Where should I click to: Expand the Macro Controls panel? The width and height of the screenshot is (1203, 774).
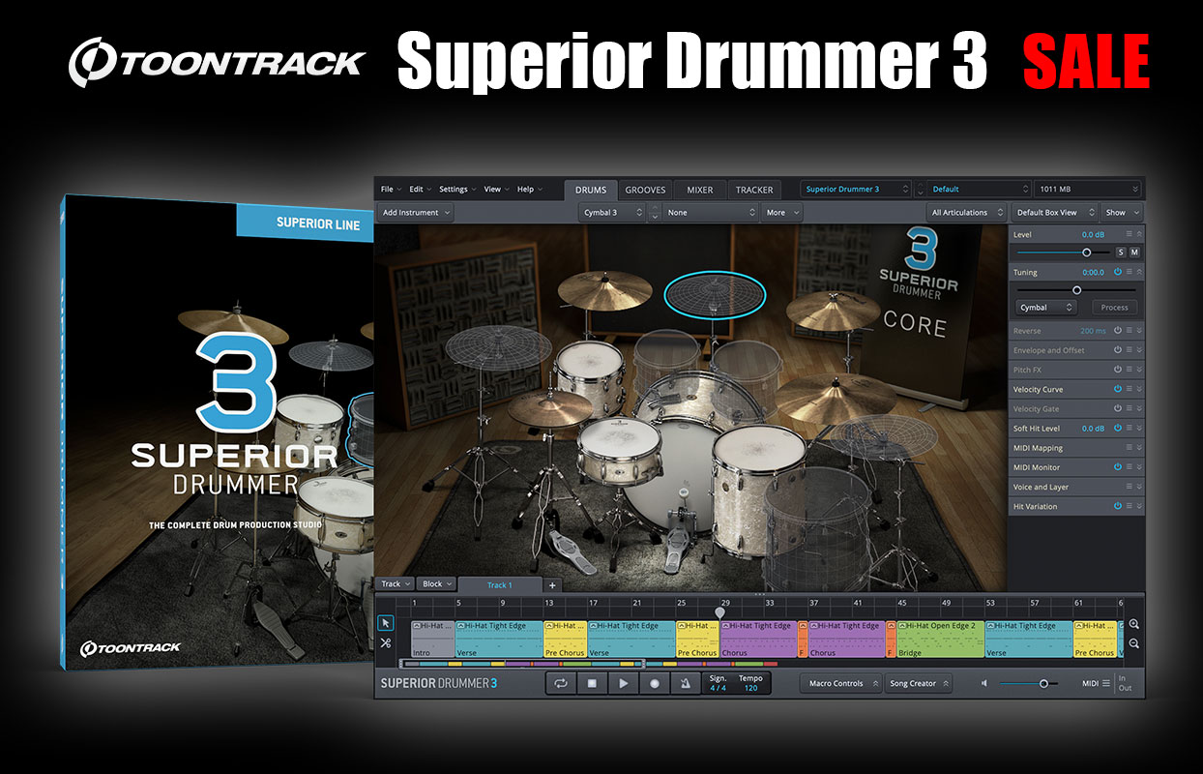click(x=841, y=683)
